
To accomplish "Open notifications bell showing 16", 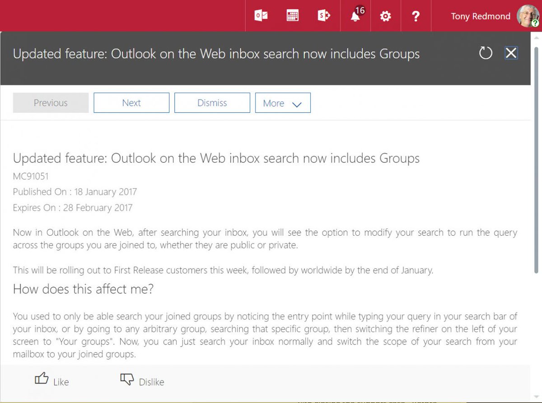I will (355, 16).
